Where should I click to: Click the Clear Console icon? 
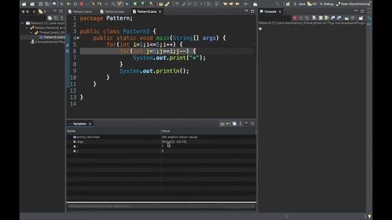coord(314,18)
